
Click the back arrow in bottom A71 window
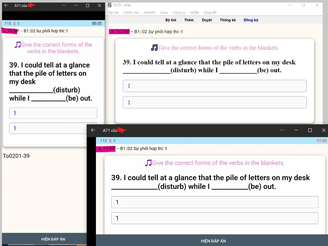(93, 130)
